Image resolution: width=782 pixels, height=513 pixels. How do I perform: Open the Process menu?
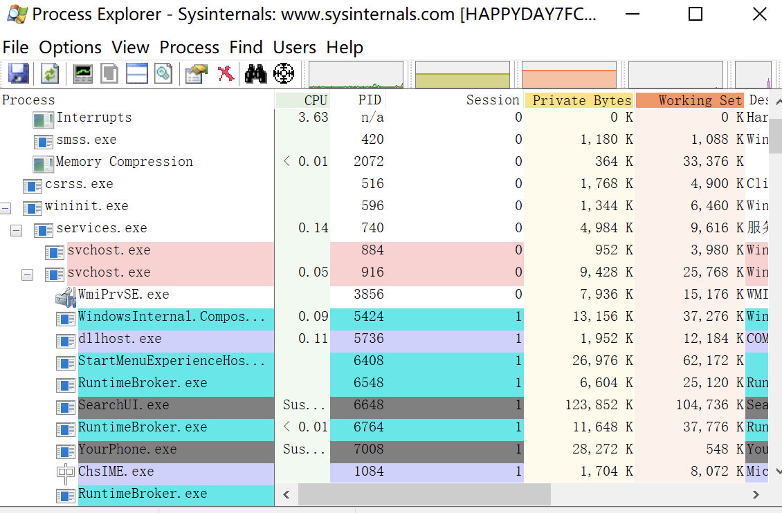click(x=190, y=47)
